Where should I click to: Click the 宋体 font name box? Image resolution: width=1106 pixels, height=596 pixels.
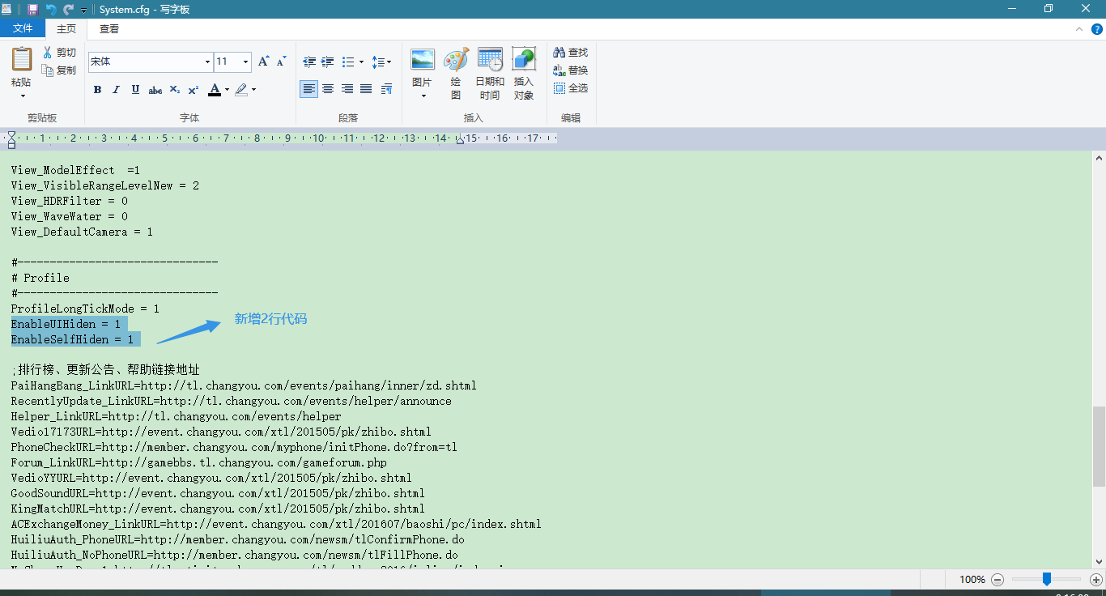[145, 62]
